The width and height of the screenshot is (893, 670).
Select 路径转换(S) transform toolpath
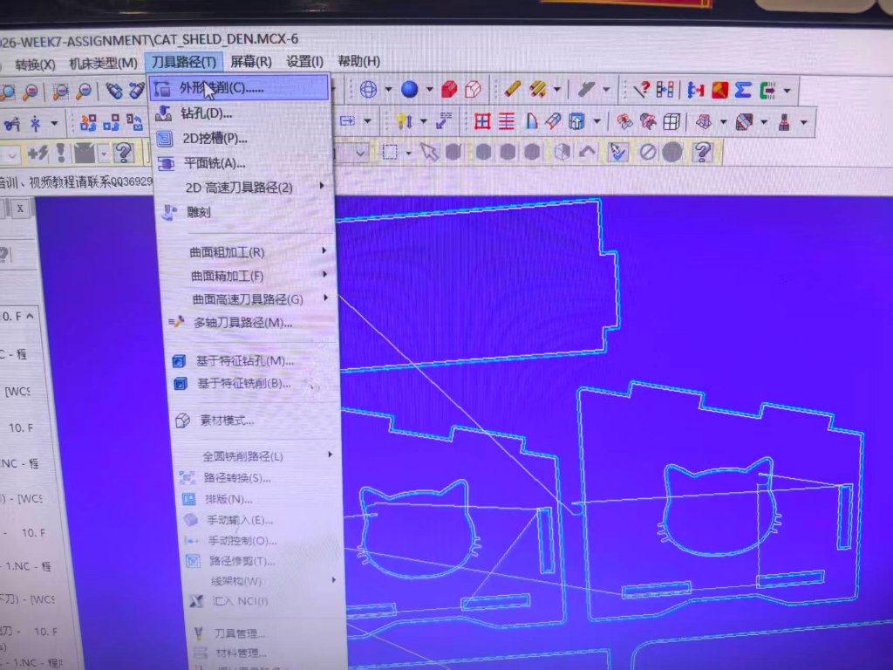tap(260, 477)
